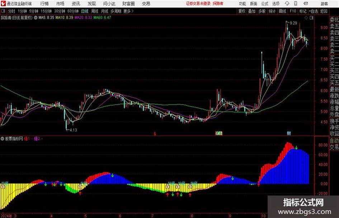Click the 返回 back button
The image size is (339, 218).
(324, 11)
